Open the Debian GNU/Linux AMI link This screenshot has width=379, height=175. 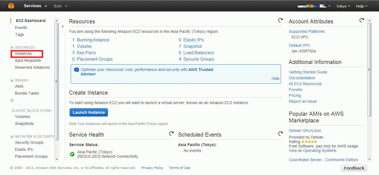[305, 130]
